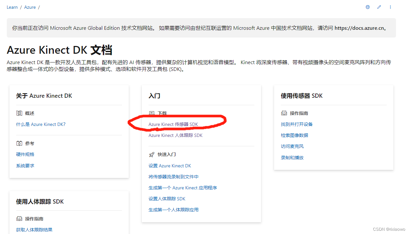Click the https://docs.azure.cn URL text

pos(359,28)
